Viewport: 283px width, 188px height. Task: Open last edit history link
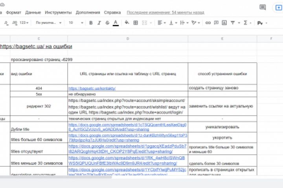click(x=165, y=13)
